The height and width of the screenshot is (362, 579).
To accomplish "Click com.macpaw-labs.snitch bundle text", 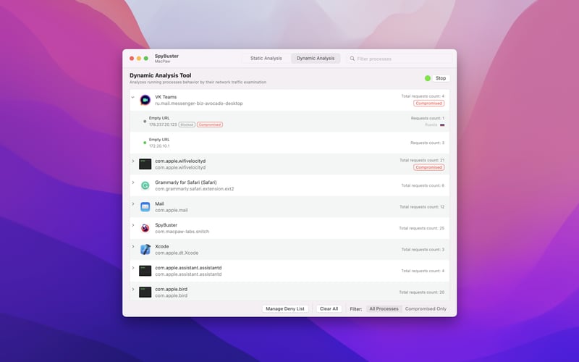I will pyautogui.click(x=182, y=232).
